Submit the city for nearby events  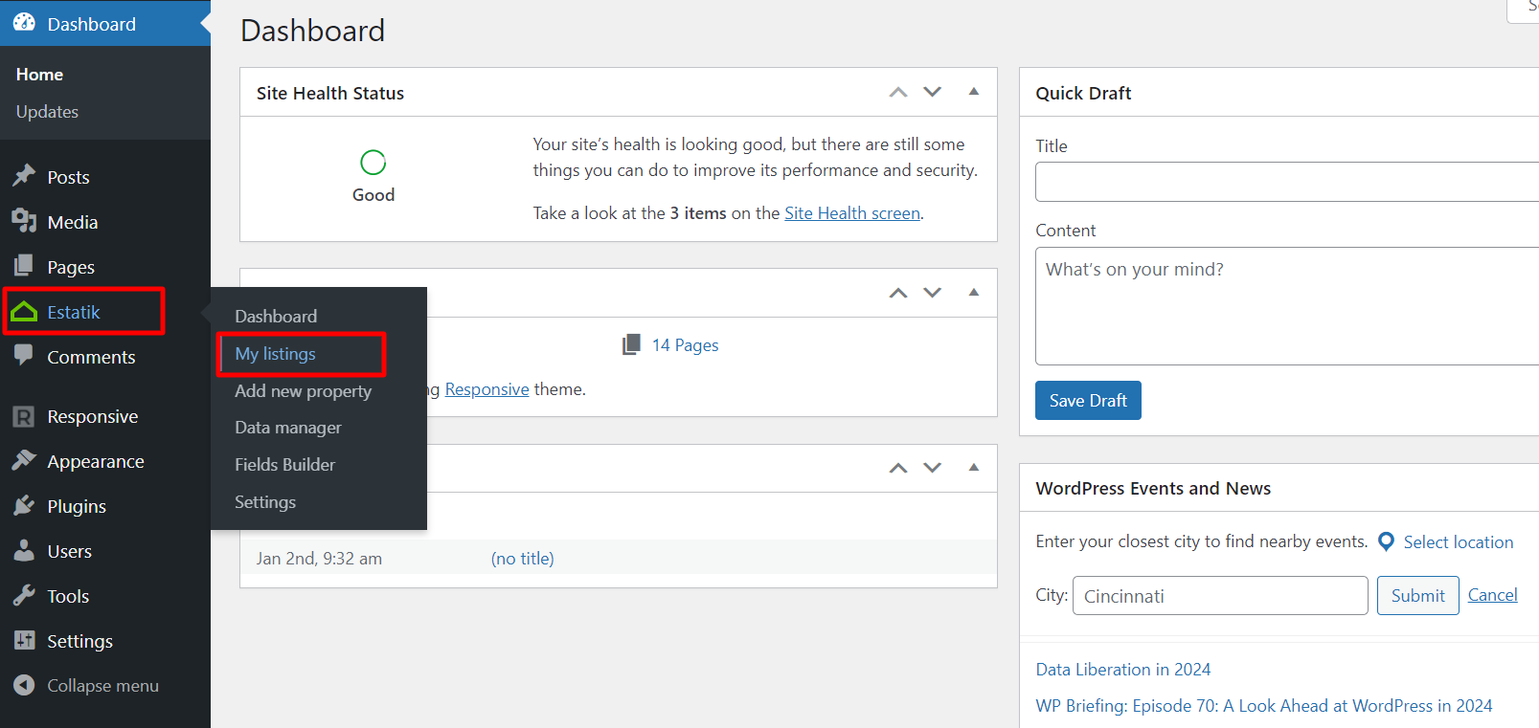tap(1418, 595)
